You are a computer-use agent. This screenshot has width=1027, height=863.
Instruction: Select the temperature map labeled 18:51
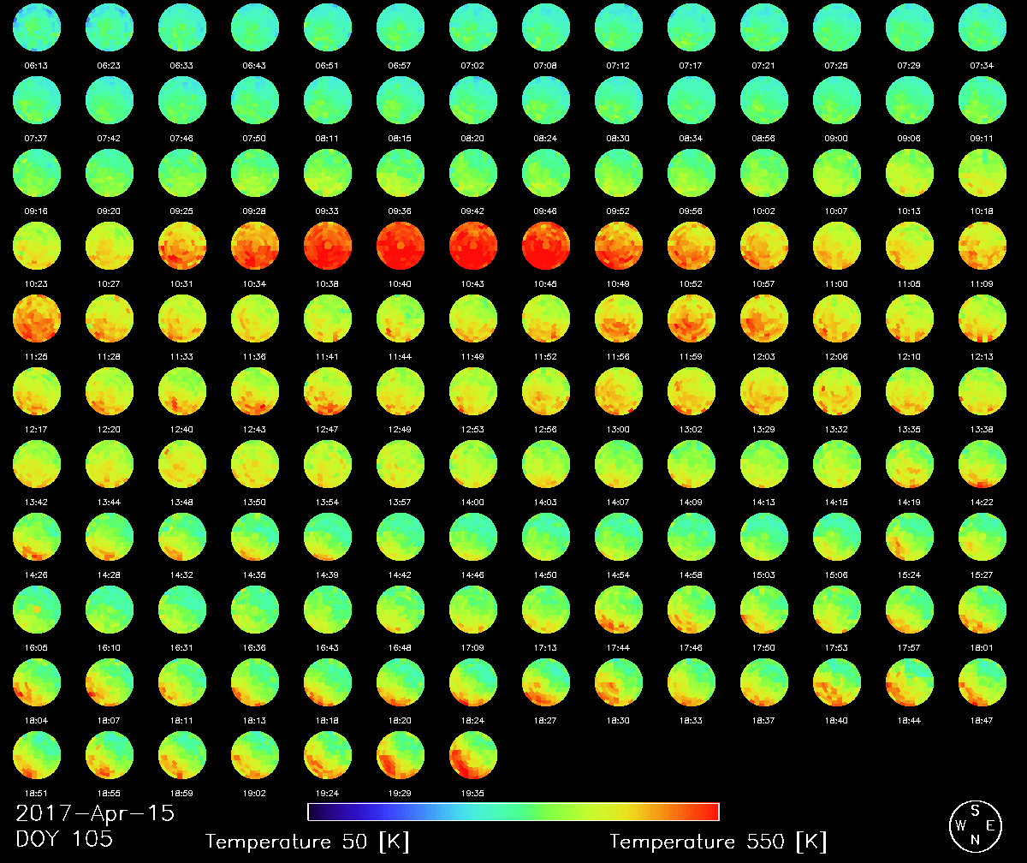(37, 755)
